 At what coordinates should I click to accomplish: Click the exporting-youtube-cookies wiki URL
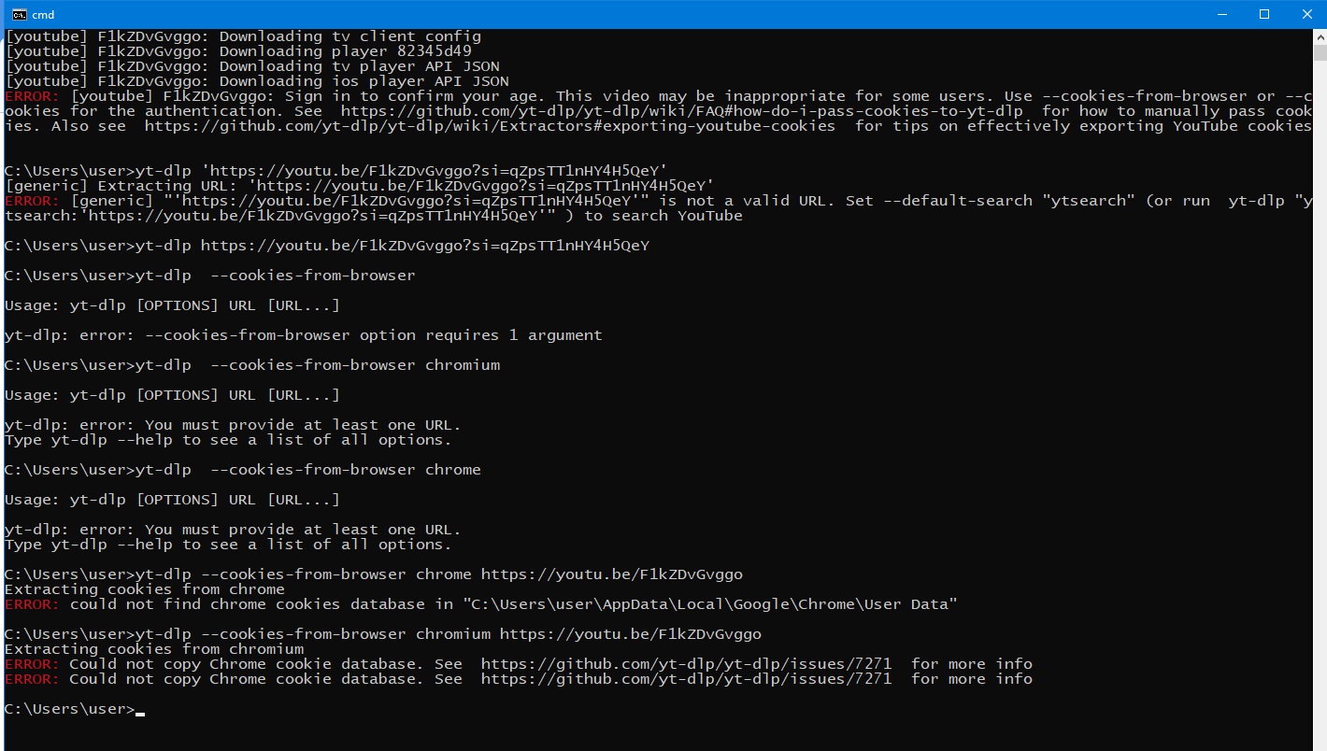tap(490, 126)
